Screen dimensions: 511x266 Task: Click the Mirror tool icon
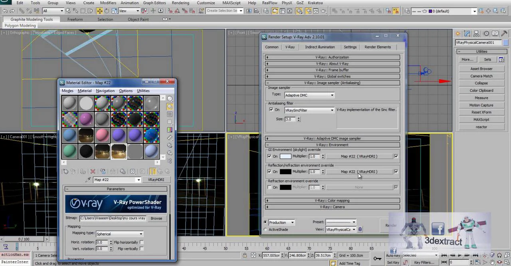tap(249, 11)
